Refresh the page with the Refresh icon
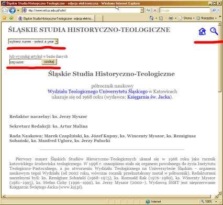 pos(148,10)
